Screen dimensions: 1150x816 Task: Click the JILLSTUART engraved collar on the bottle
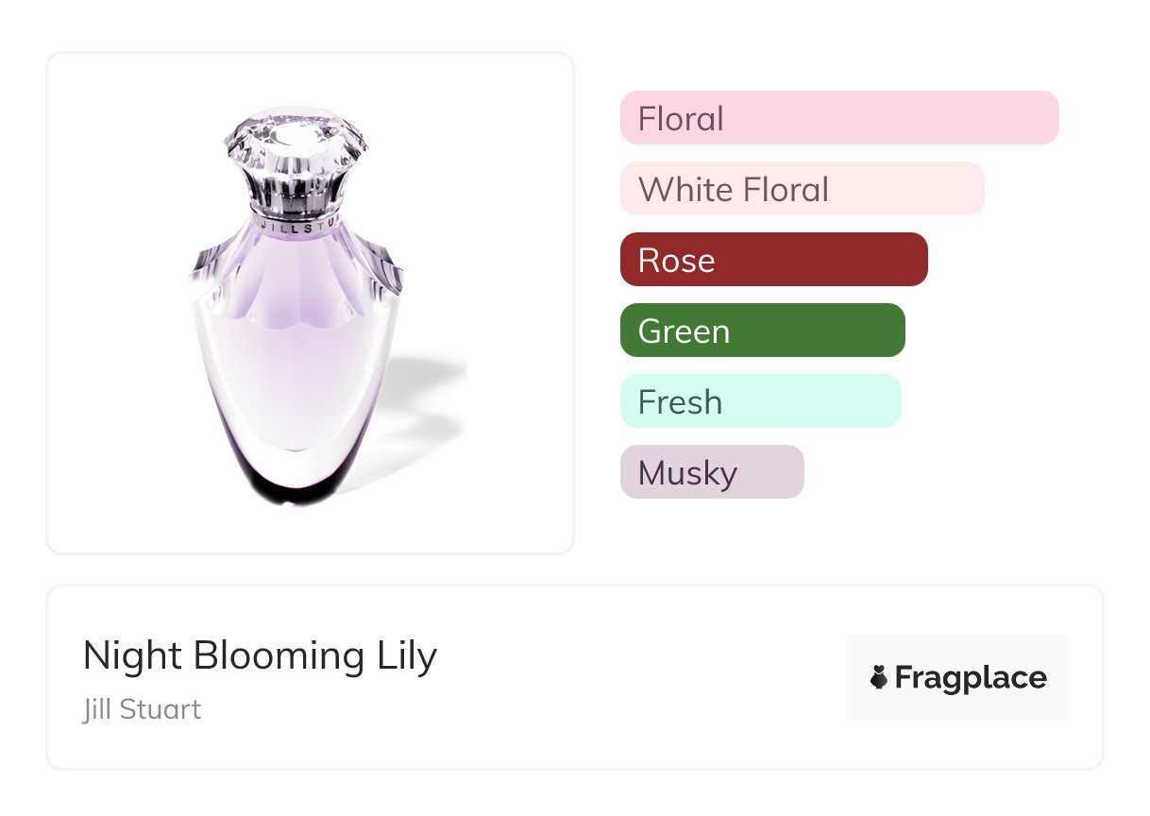[x=295, y=227]
